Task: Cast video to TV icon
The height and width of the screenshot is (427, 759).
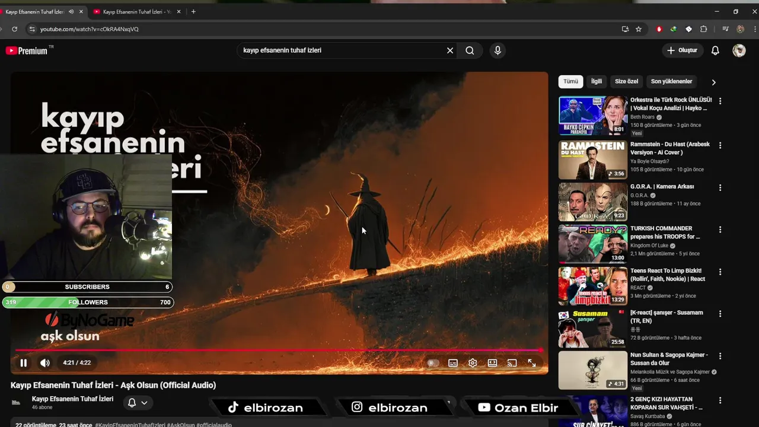Action: [x=512, y=363]
